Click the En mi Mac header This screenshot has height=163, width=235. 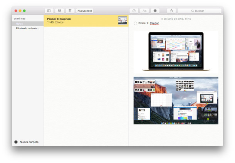click(x=20, y=18)
